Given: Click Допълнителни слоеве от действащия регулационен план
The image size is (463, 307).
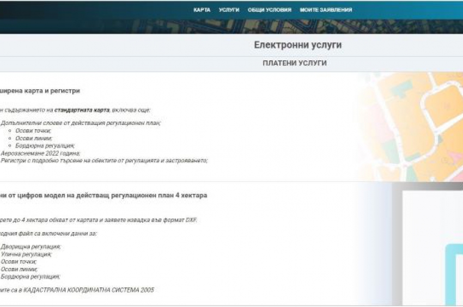Looking at the screenshot, I should pos(81,123).
